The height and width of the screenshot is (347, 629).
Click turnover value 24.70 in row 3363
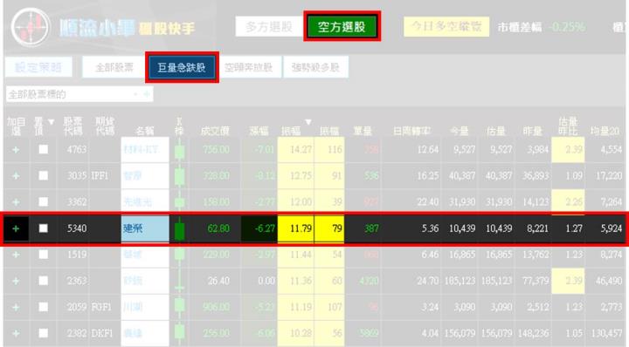pos(427,281)
